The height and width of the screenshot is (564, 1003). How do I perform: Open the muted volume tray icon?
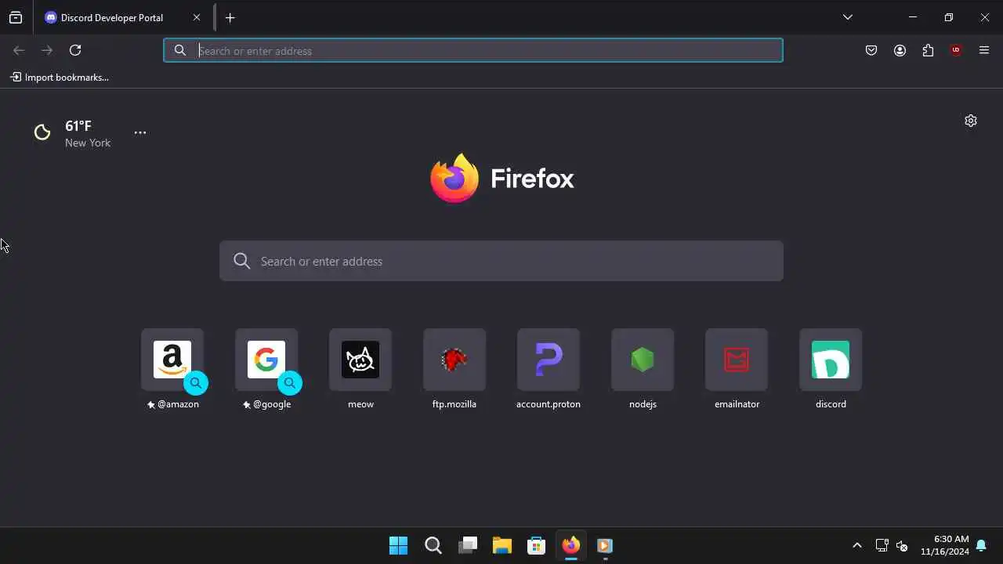click(x=902, y=545)
